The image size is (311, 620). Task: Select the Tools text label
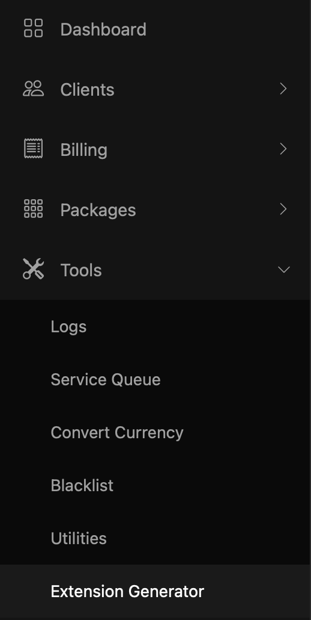(x=81, y=270)
